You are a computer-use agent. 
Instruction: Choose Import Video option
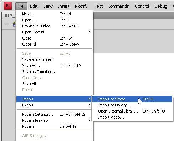click(x=132, y=117)
